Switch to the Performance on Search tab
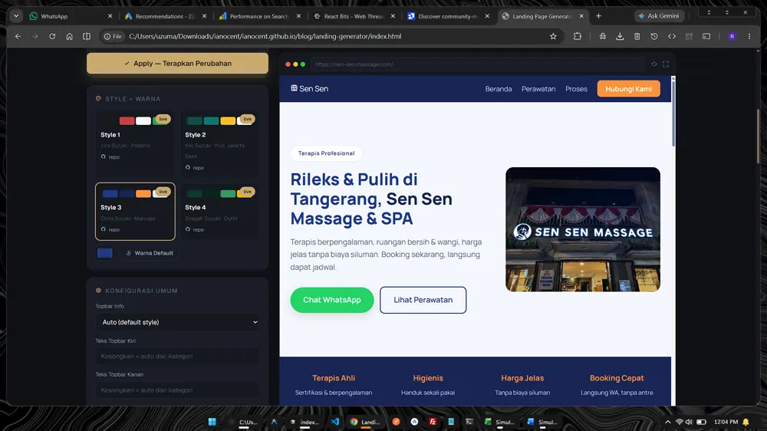 click(258, 16)
